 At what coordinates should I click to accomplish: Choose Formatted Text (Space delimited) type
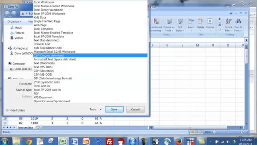[x=90, y=59]
